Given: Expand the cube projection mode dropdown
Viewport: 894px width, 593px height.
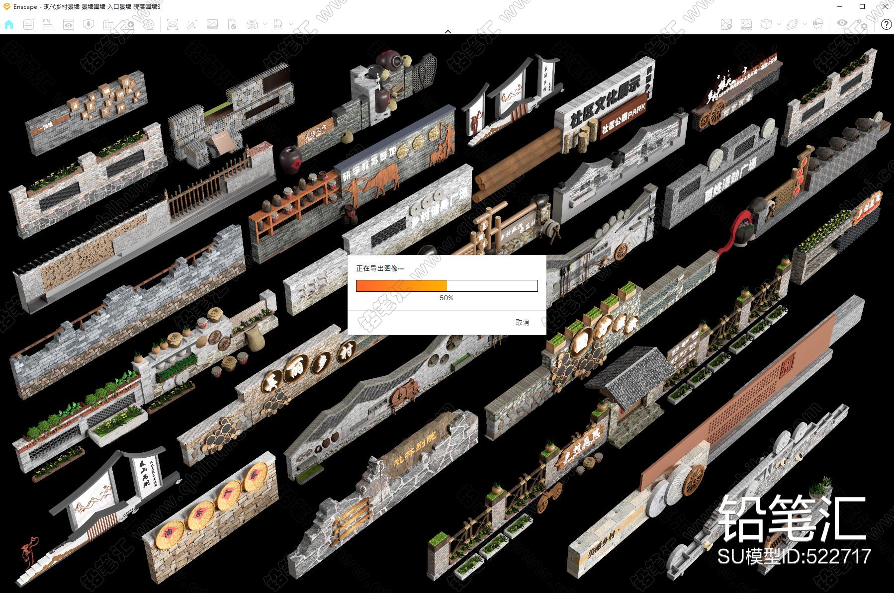Looking at the screenshot, I should coord(779,24).
